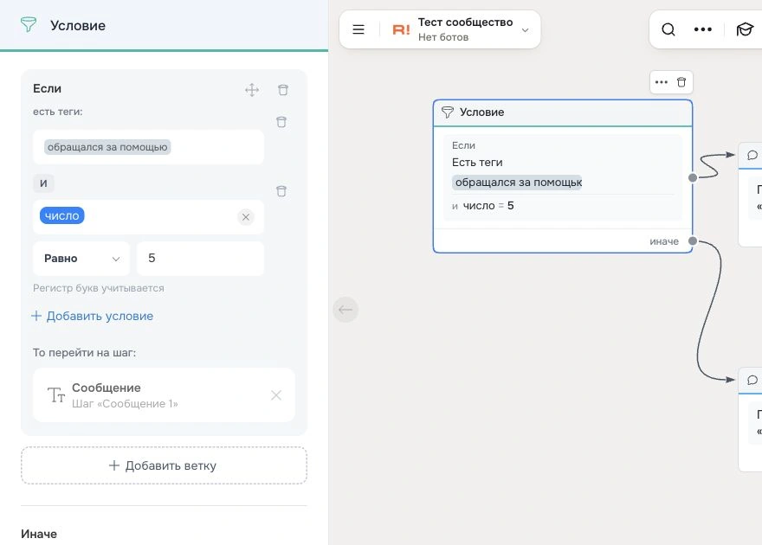Click the lower message node's speech bubble icon
The width and height of the screenshot is (762, 545).
(x=752, y=380)
